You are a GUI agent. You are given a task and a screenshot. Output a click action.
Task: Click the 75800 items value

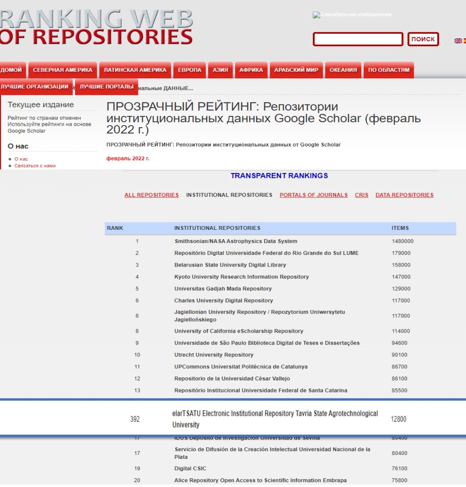click(x=400, y=480)
